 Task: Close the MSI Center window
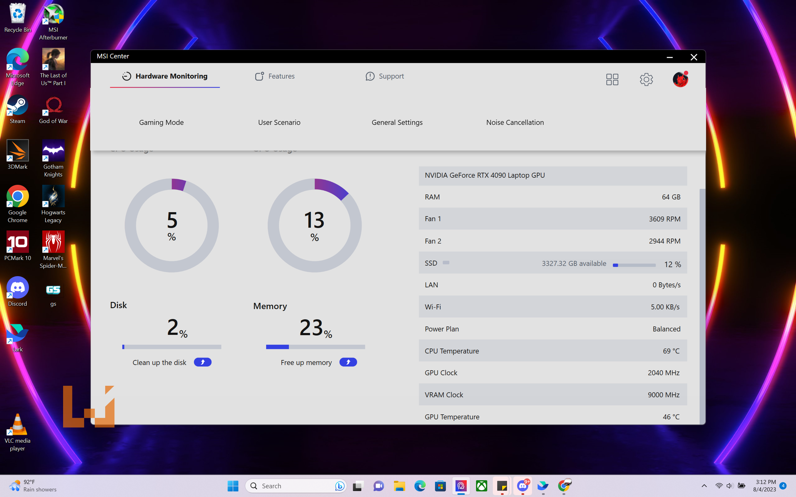694,57
